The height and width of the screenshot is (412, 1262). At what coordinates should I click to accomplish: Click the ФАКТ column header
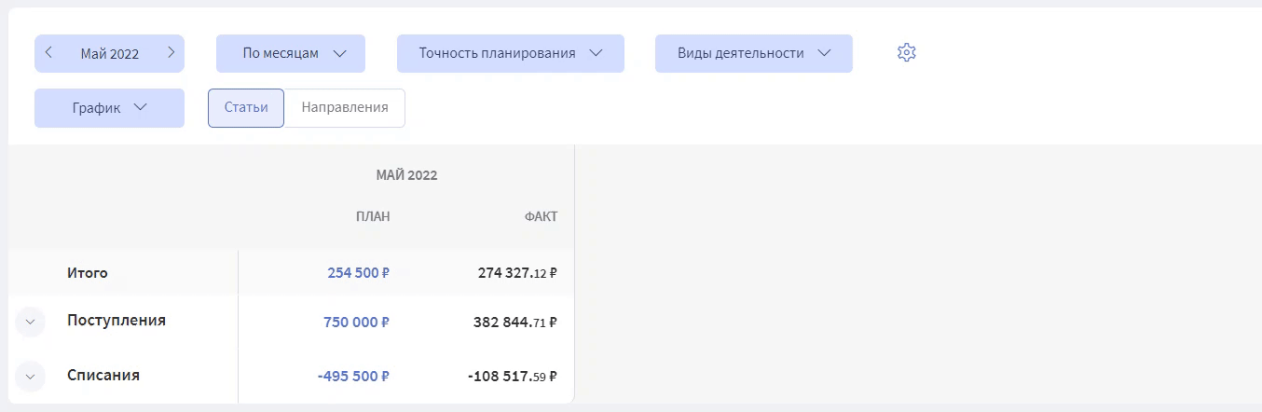point(541,216)
